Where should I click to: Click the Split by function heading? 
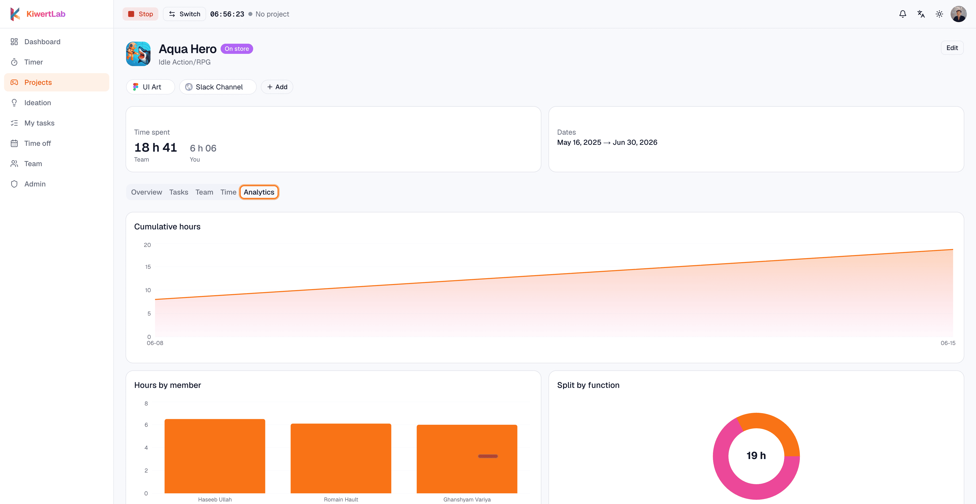(588, 385)
